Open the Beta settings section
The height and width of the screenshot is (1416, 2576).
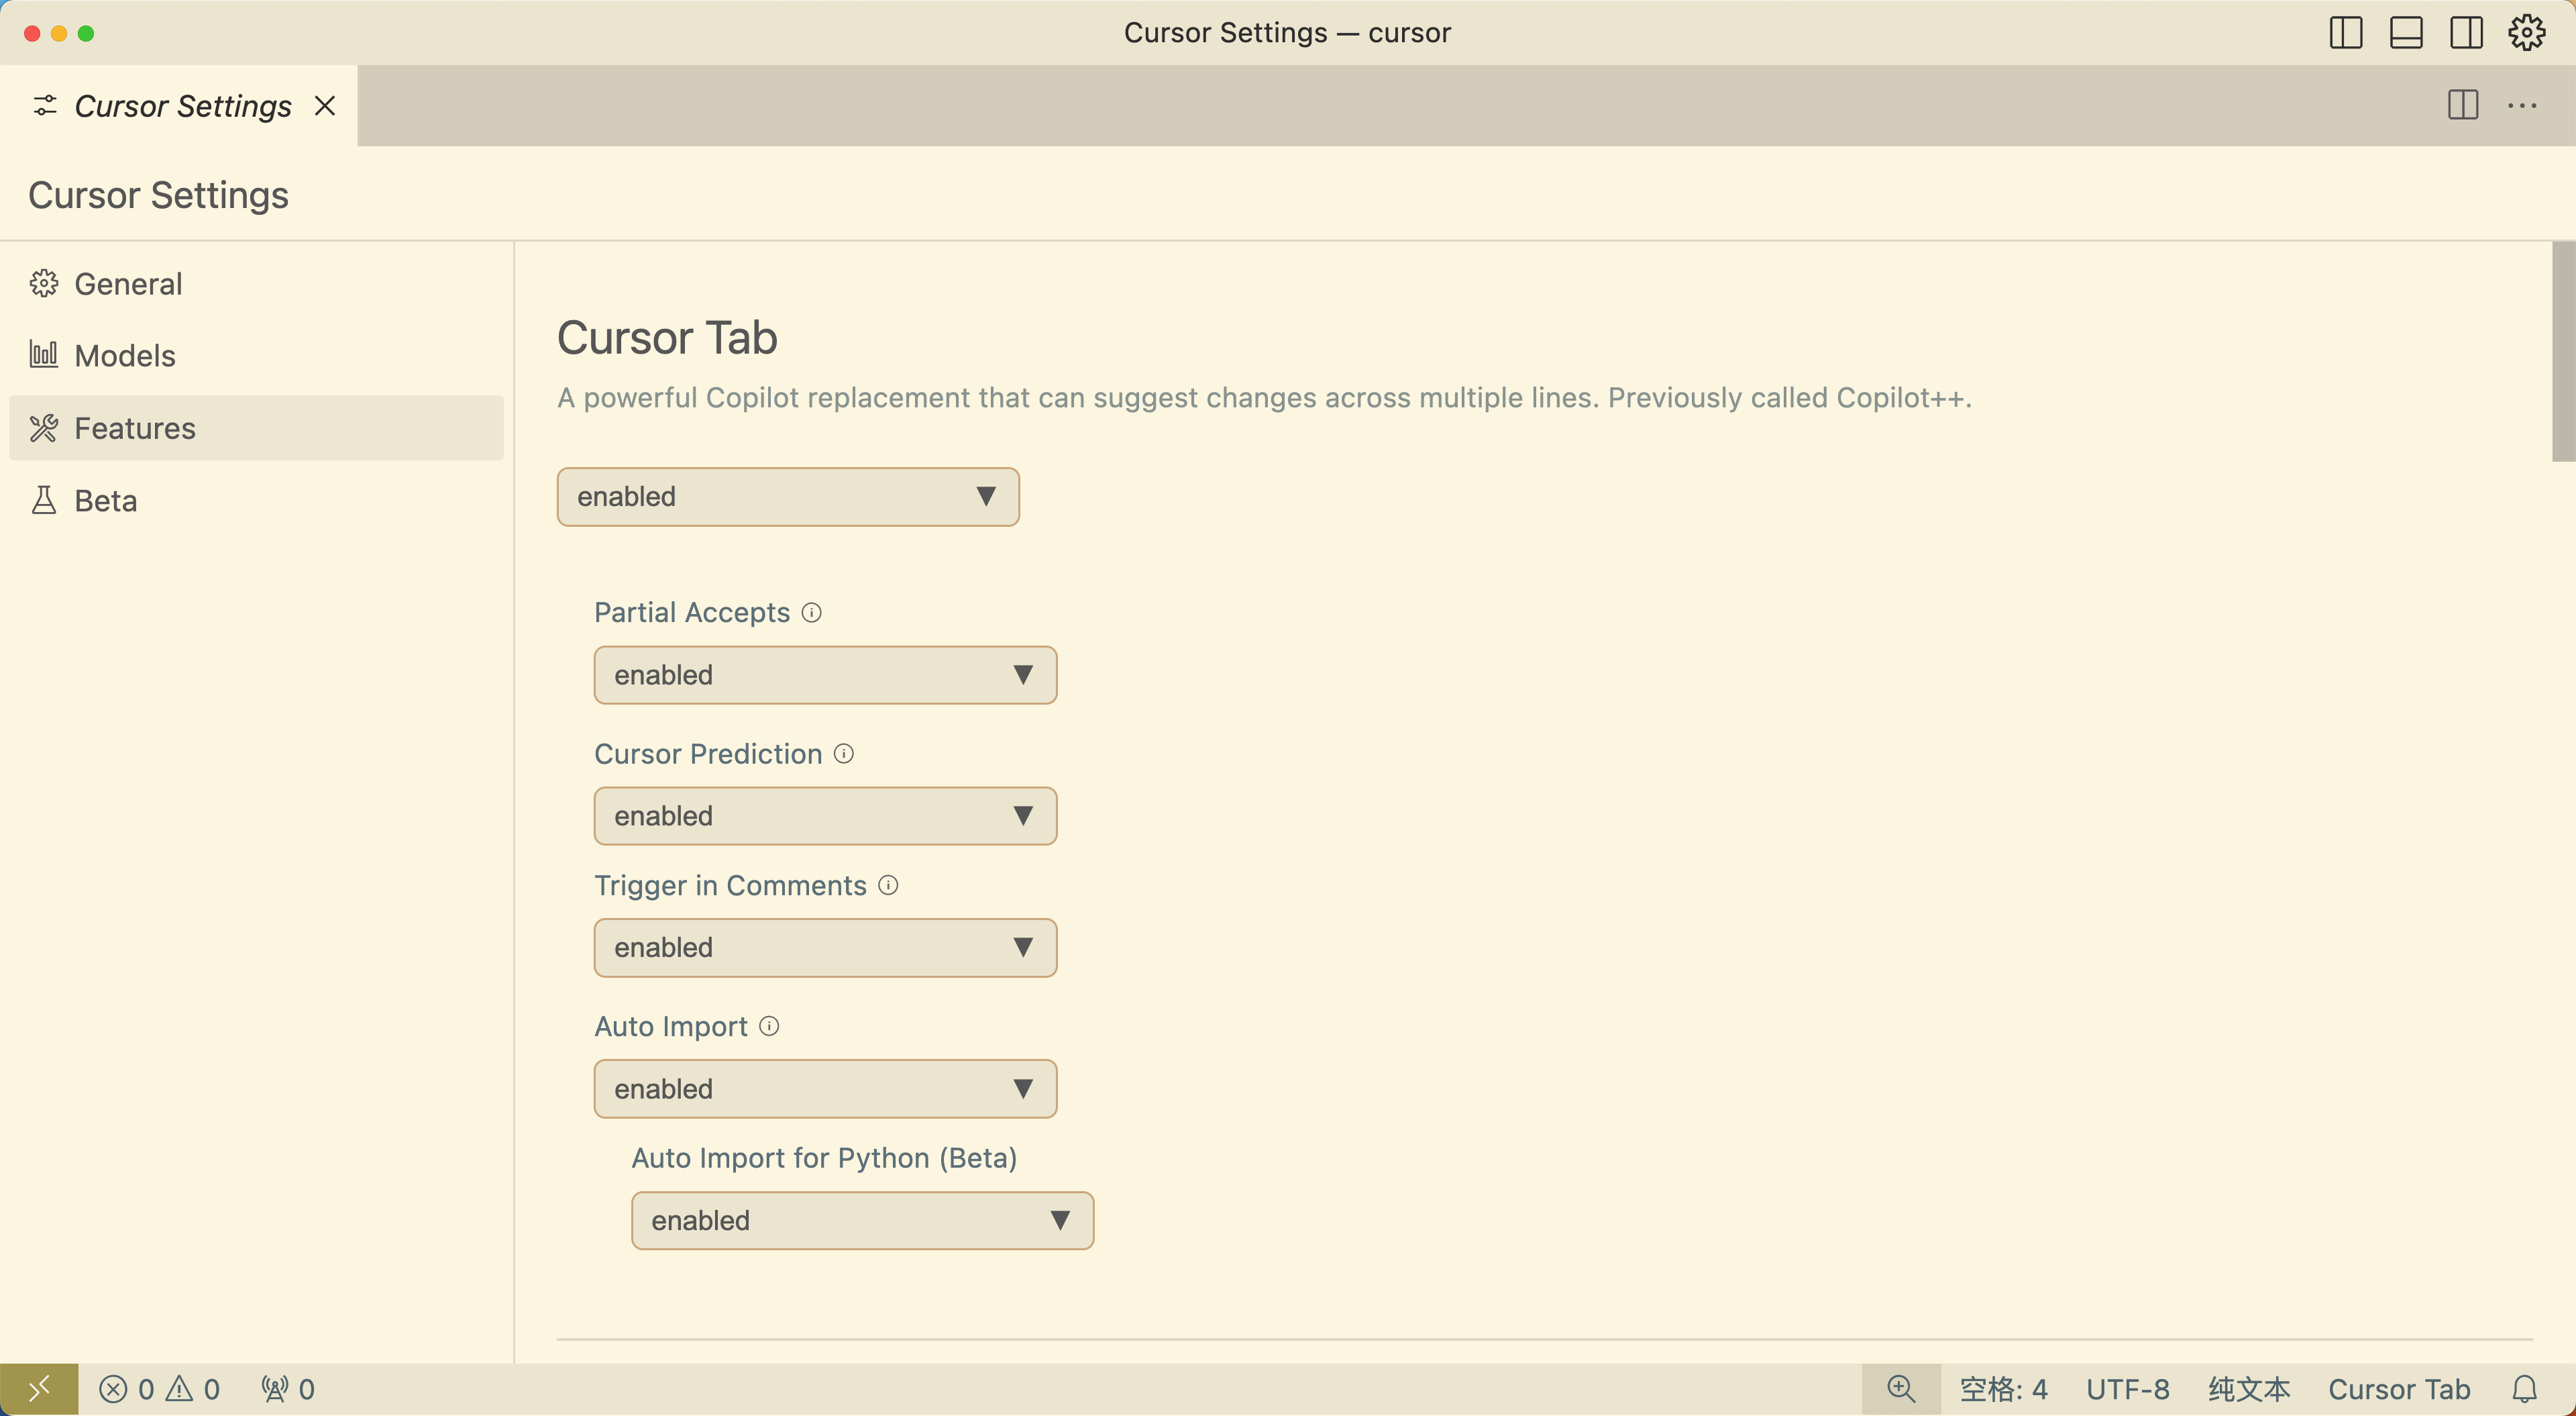click(x=256, y=501)
